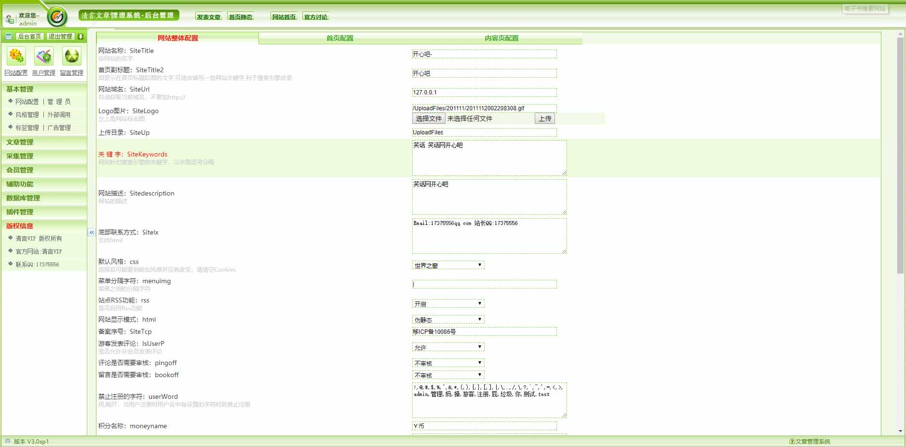The image size is (906, 447).
Task: Click into the SiteKeywords textarea
Action: coord(489,158)
